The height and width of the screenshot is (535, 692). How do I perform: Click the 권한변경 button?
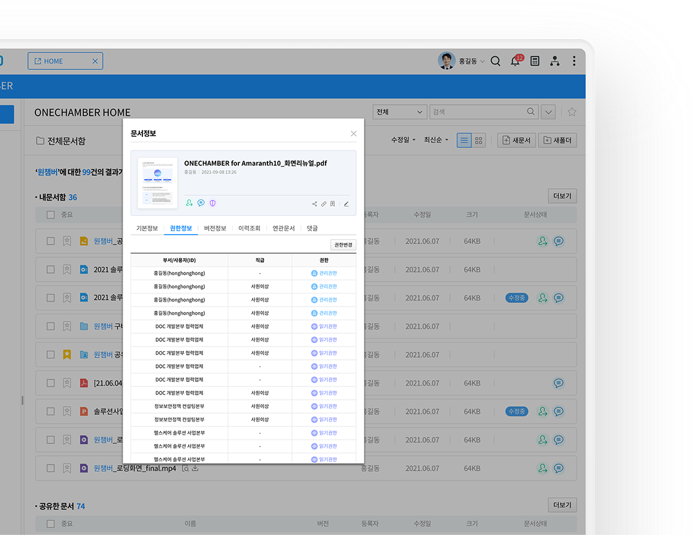344,245
